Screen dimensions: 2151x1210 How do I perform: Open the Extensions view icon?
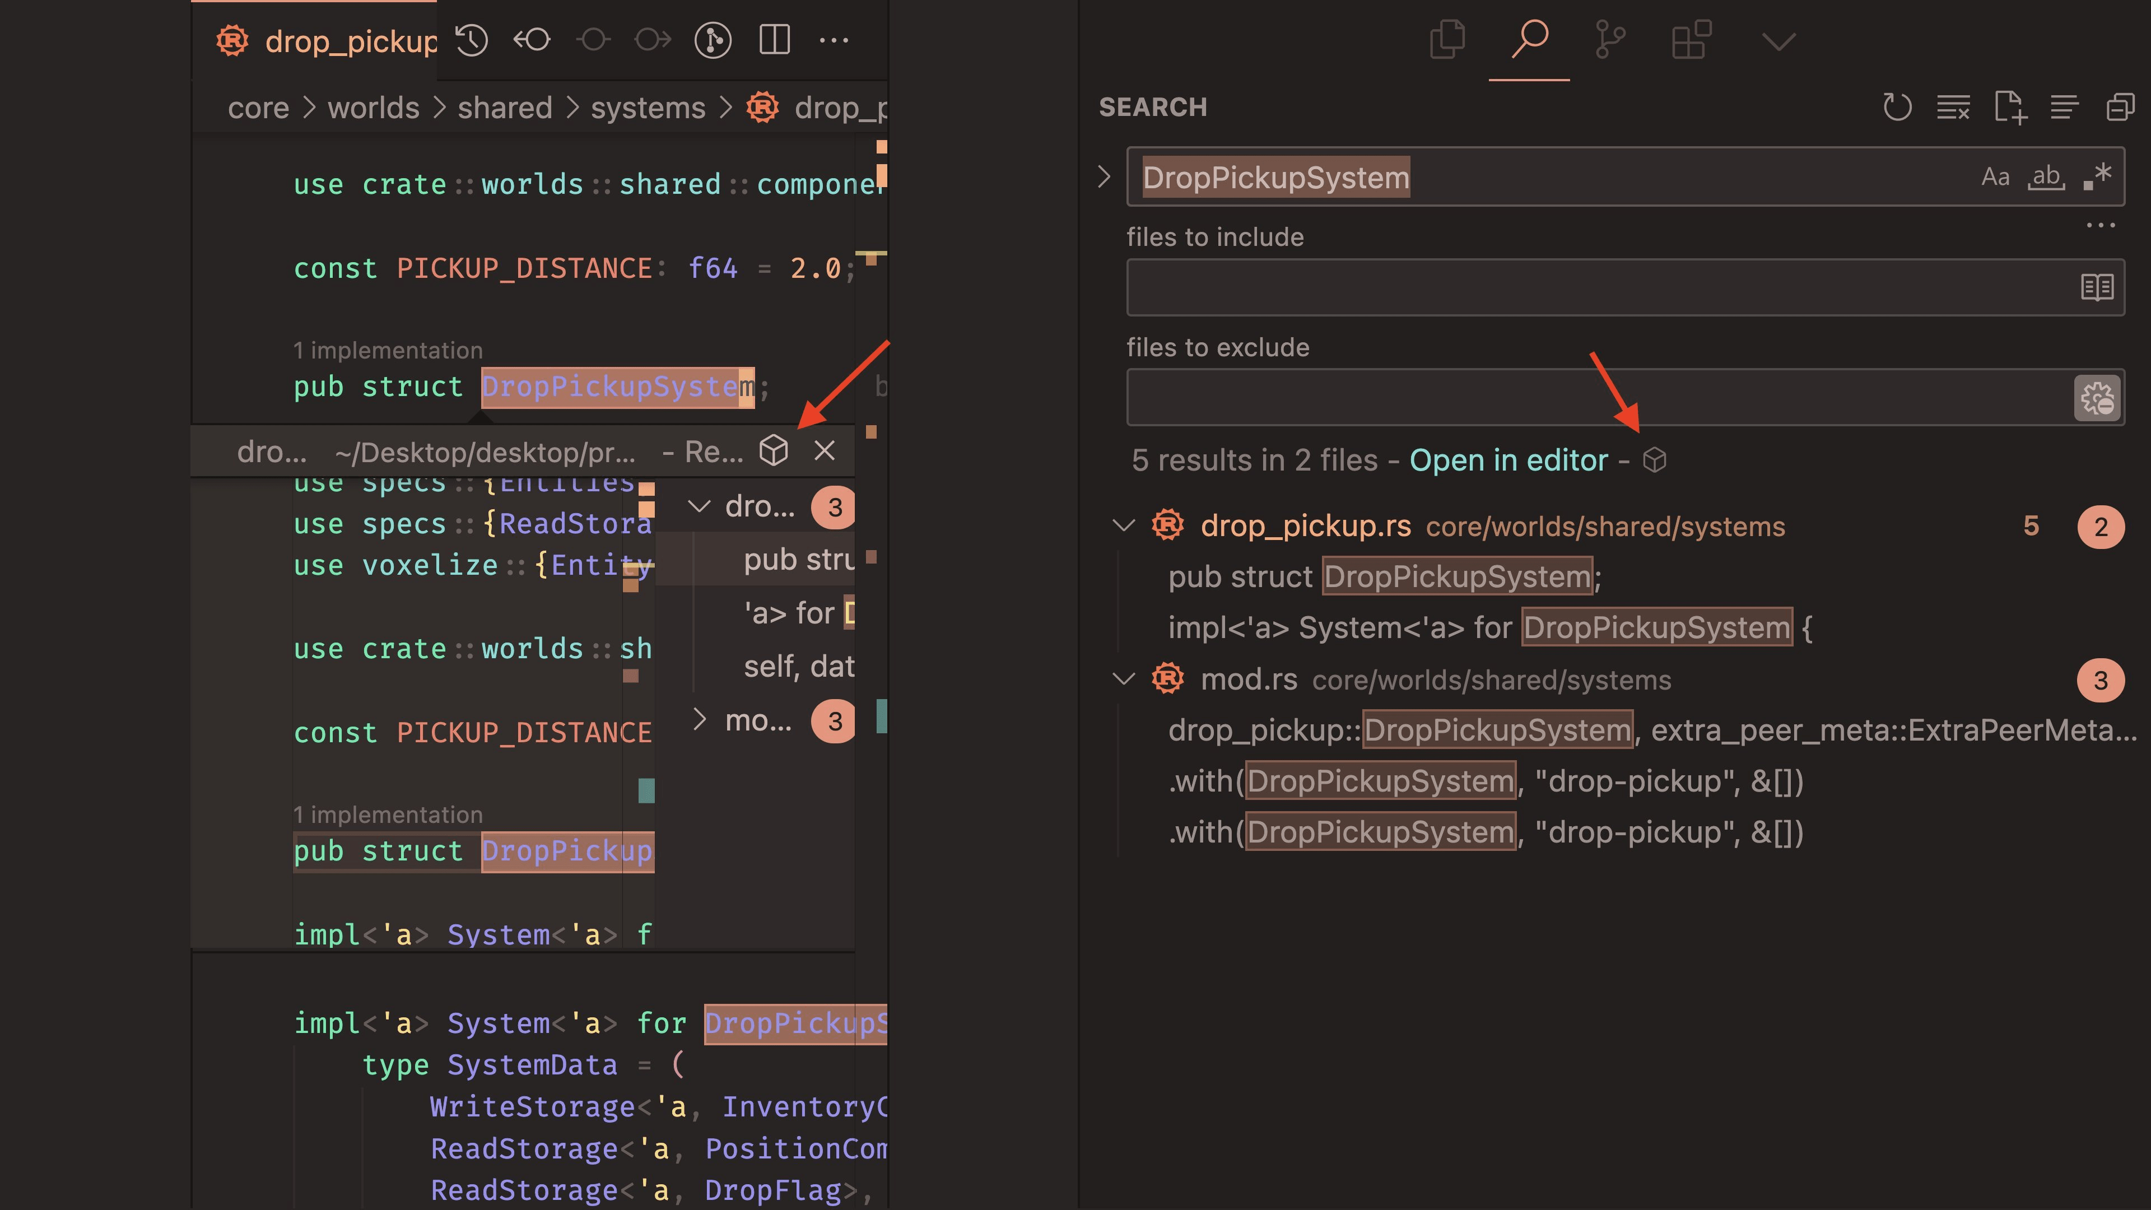point(1692,39)
